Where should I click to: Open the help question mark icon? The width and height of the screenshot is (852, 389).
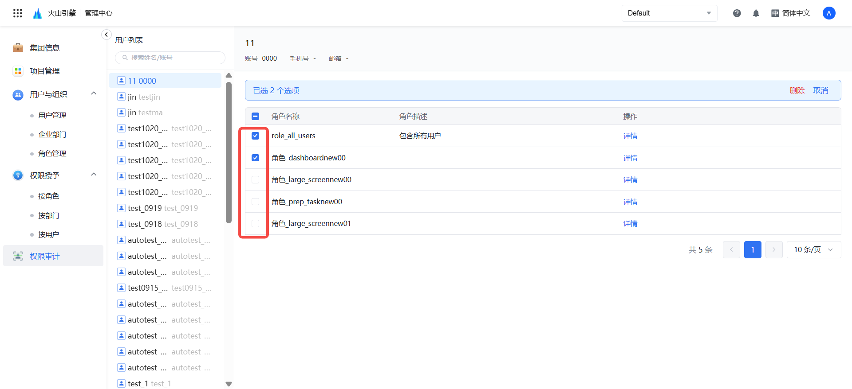click(737, 13)
